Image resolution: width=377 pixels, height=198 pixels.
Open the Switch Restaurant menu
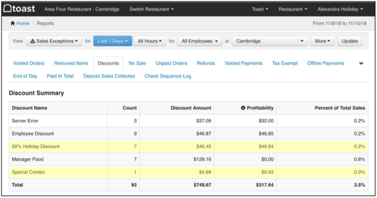tap(151, 9)
